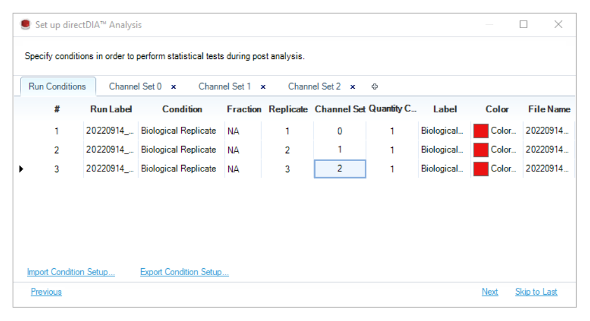Switch to the Run Conditions tab
The image size is (590, 321).
click(57, 87)
